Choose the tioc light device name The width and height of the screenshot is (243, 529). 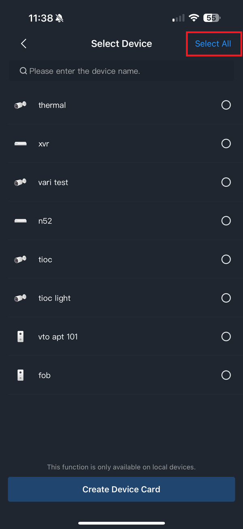click(54, 298)
